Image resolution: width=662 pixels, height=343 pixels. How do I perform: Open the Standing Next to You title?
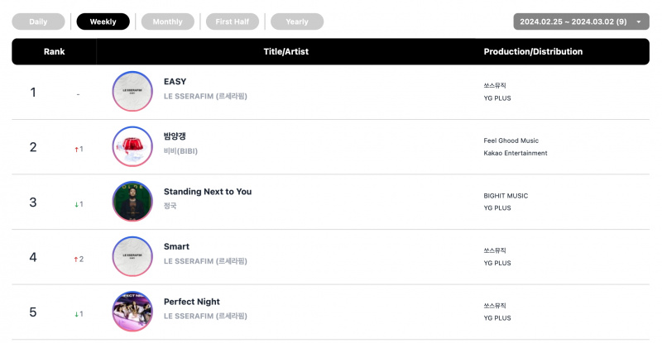click(208, 192)
